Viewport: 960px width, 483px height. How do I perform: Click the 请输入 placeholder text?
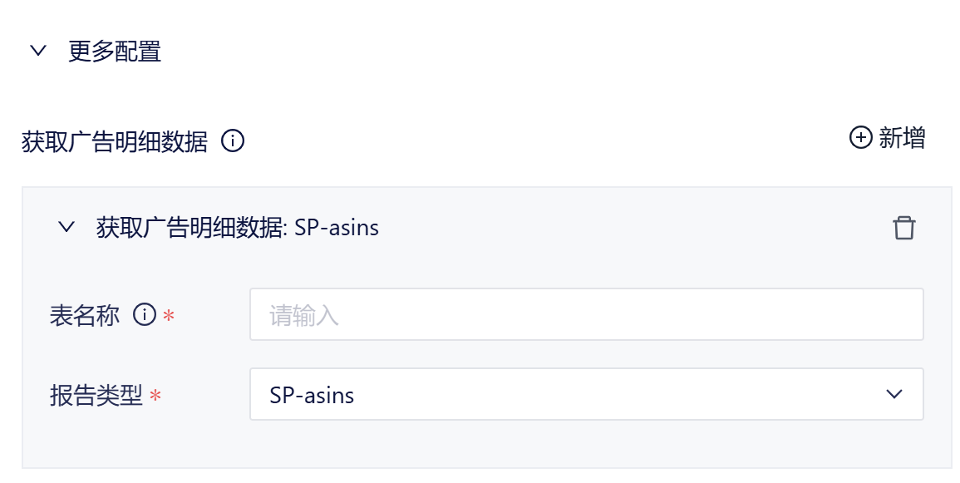coord(304,316)
